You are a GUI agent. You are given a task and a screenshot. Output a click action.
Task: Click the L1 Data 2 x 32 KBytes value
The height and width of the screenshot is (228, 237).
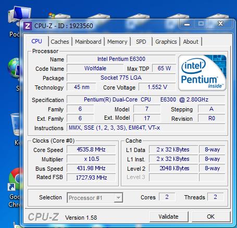173,149
